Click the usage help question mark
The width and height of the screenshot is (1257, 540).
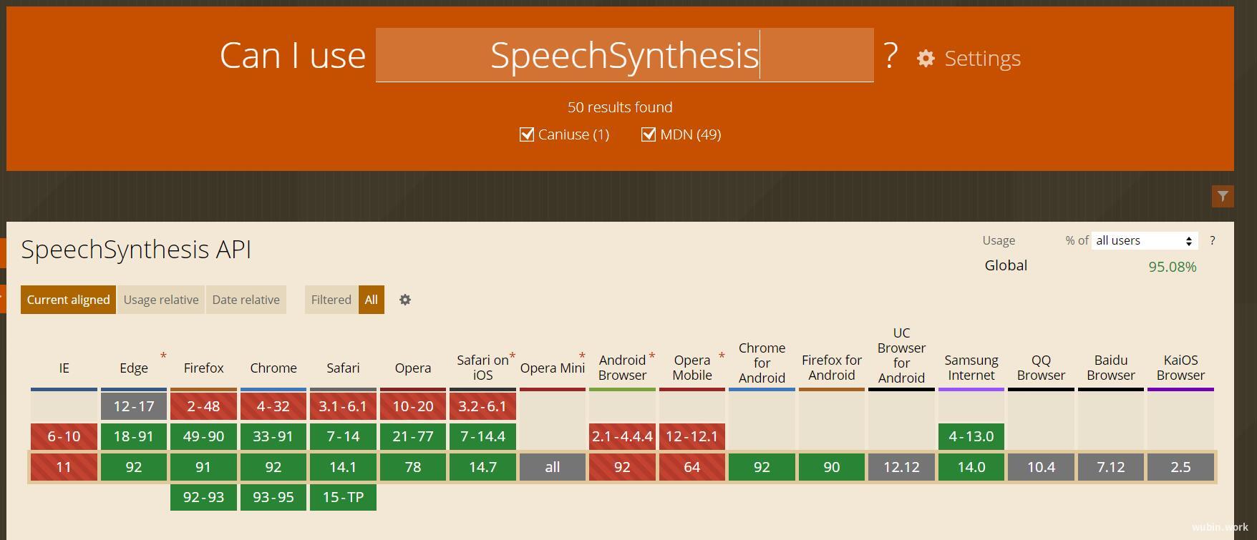click(1212, 240)
